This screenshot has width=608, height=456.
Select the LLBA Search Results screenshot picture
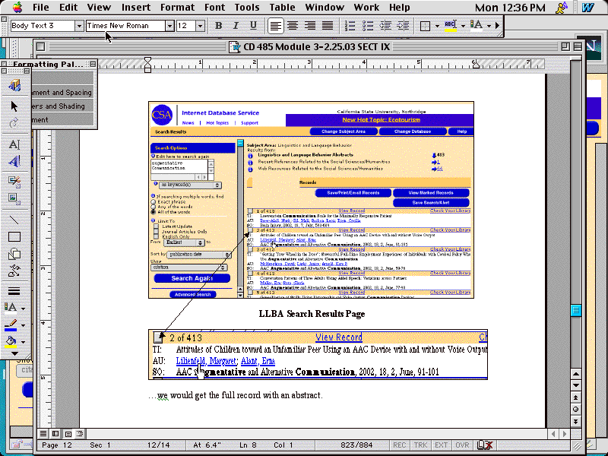click(311, 200)
